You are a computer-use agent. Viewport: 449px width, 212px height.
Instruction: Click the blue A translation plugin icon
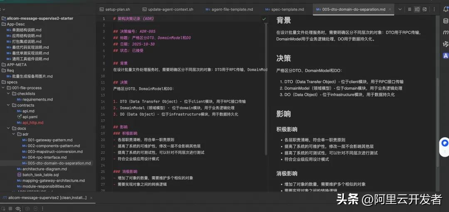(x=446, y=56)
